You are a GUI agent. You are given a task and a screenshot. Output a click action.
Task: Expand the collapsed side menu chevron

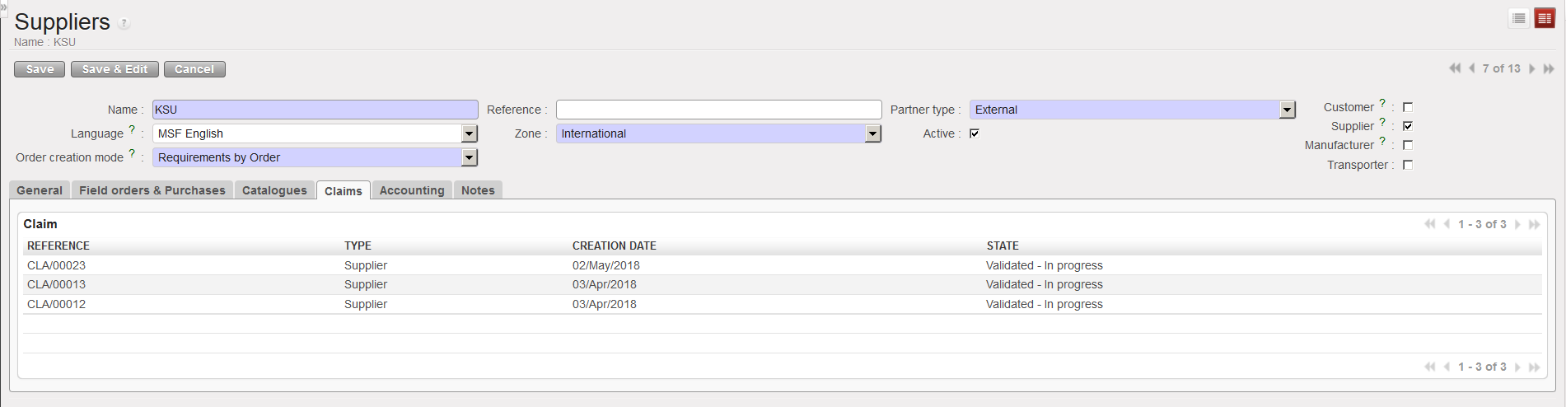(x=3, y=6)
